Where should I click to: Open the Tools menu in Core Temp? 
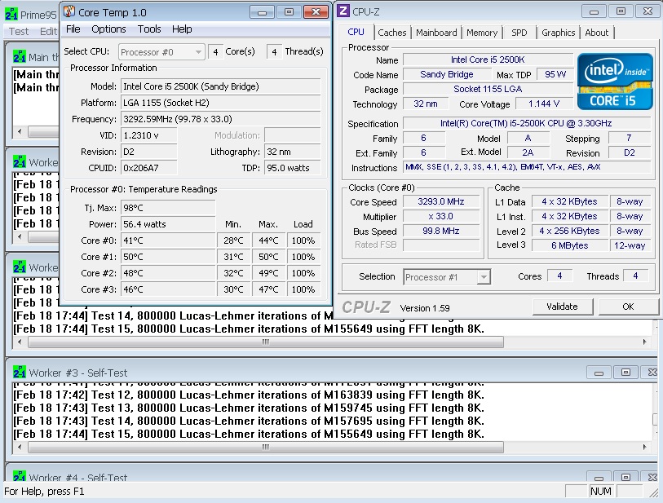(x=149, y=29)
